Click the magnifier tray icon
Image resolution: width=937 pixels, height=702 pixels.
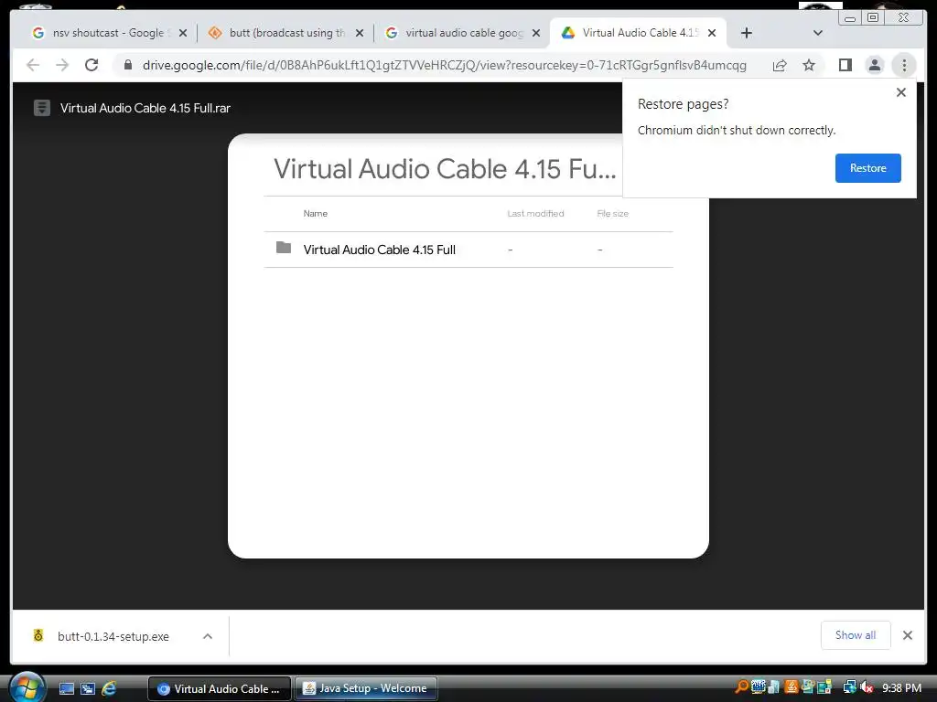(x=741, y=687)
